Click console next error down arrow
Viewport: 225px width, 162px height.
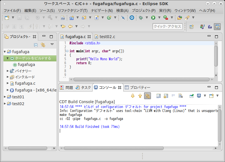click(133, 96)
